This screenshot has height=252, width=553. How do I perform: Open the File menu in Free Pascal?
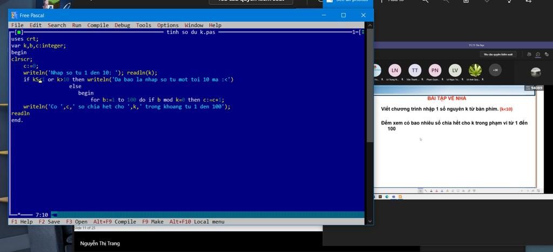coord(17,25)
